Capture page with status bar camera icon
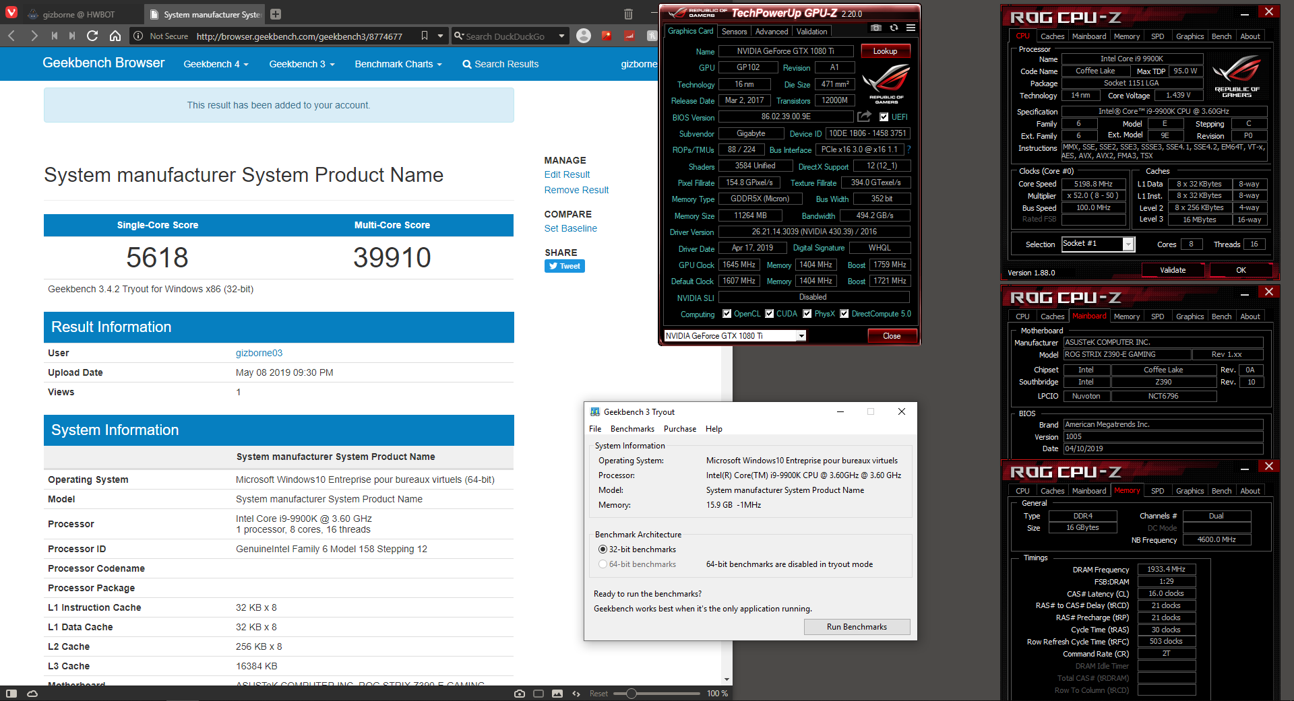 point(520,694)
